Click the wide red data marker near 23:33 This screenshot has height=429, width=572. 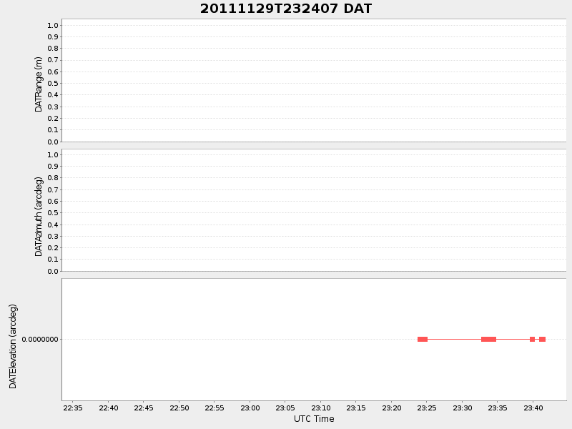(488, 339)
